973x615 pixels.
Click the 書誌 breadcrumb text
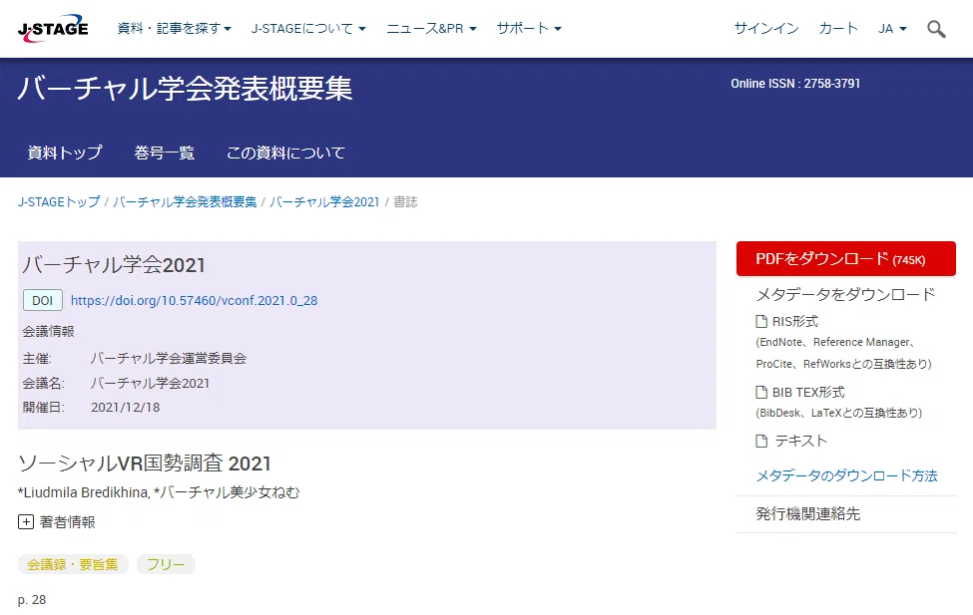point(405,202)
